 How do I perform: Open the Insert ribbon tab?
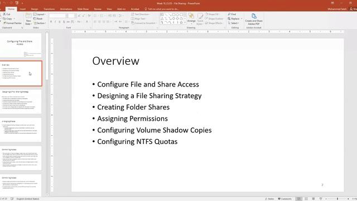point(23,9)
